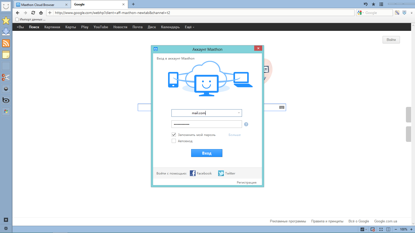Screen dimensions: 415x233
Task: Open the Downloads sidebar icon
Action: 6,32
